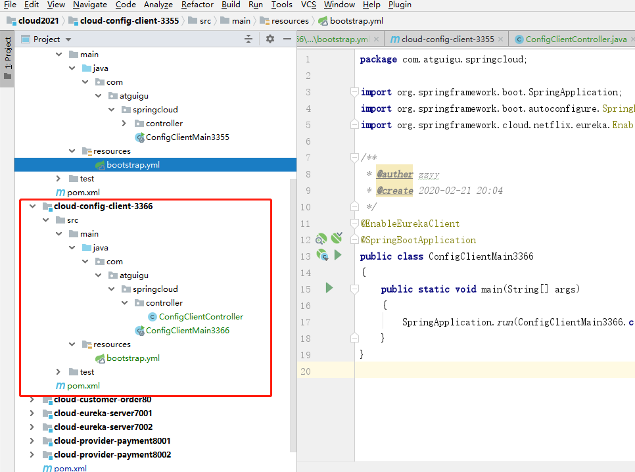Click bootstrap.yml breadcrumb
Image resolution: width=635 pixels, height=472 pixels.
(351, 20)
